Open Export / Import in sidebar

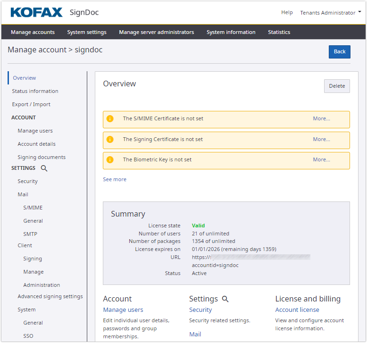(x=31, y=104)
